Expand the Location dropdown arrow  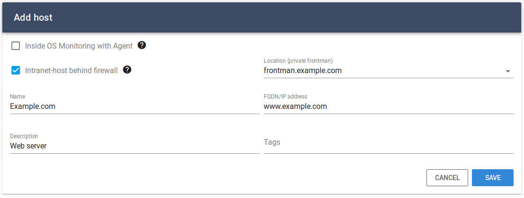pyautogui.click(x=507, y=71)
